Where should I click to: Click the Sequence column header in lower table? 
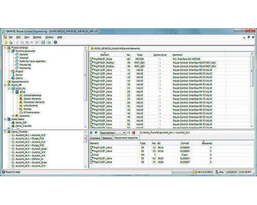pyautogui.click(x=207, y=143)
